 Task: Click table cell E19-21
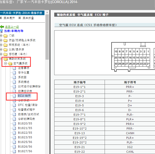coord(80,147)
